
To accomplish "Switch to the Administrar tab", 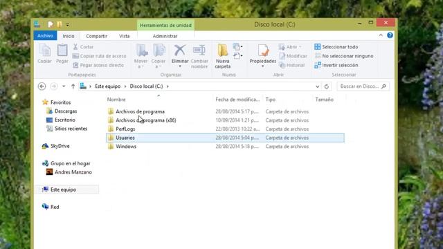I will (165, 36).
